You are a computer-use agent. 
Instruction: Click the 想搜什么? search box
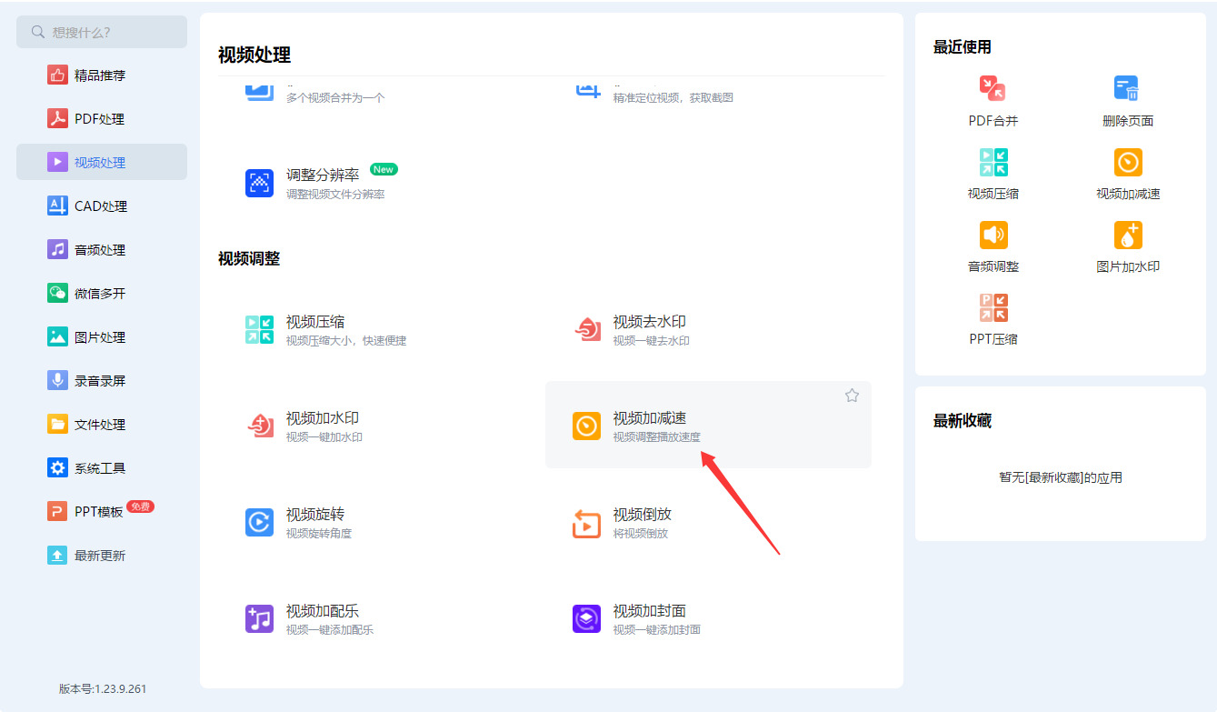point(102,32)
